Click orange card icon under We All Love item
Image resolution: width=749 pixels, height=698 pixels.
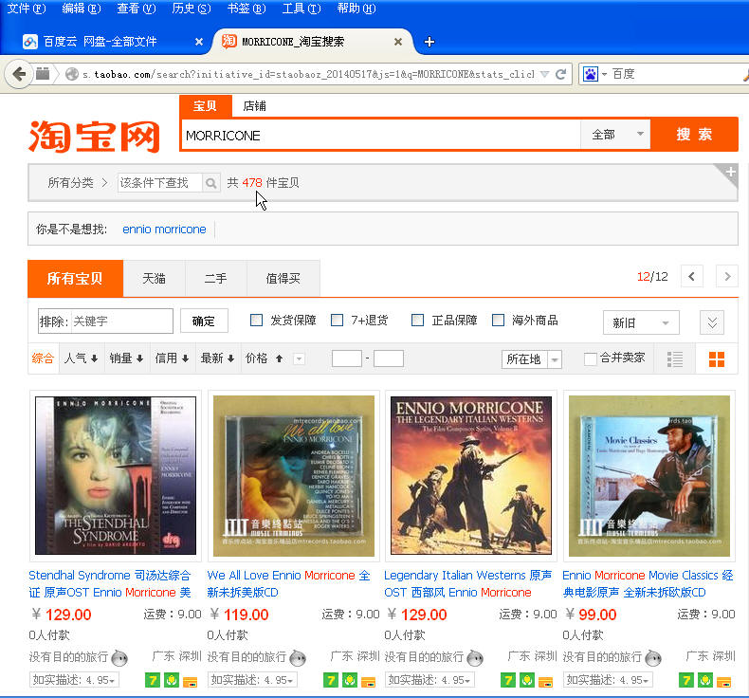click(x=368, y=681)
